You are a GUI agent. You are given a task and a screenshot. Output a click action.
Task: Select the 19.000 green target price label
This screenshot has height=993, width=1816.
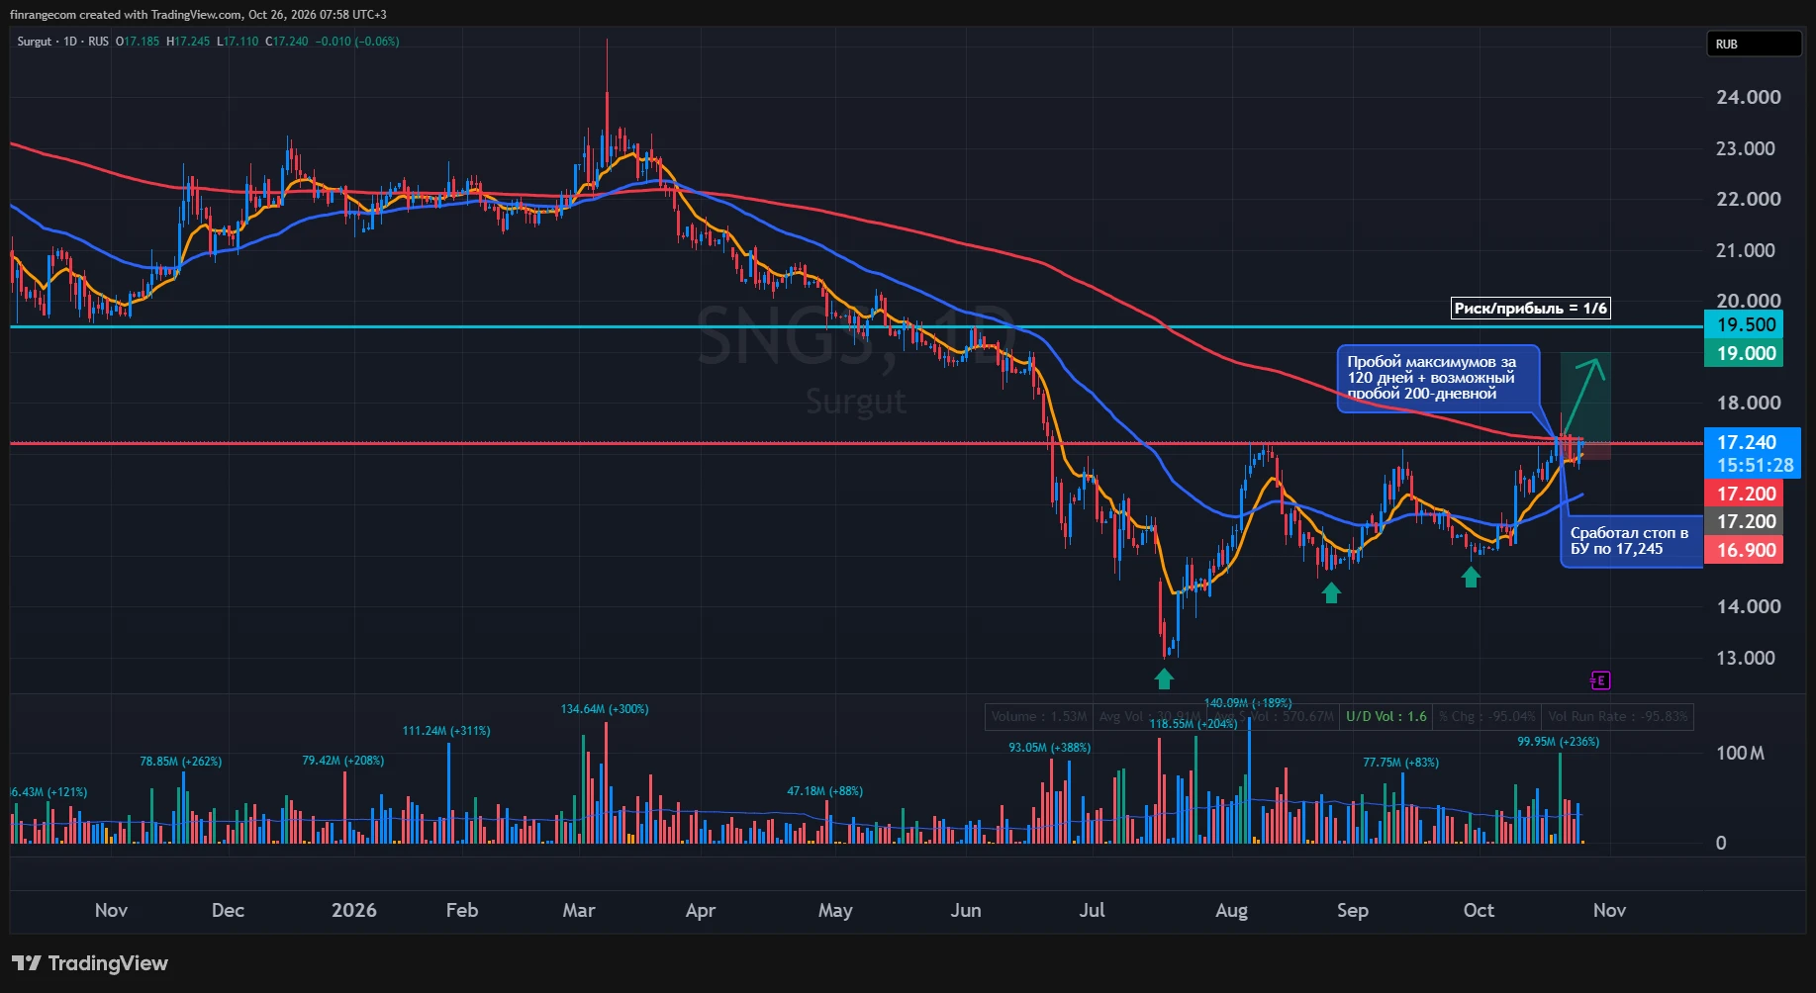[1744, 353]
